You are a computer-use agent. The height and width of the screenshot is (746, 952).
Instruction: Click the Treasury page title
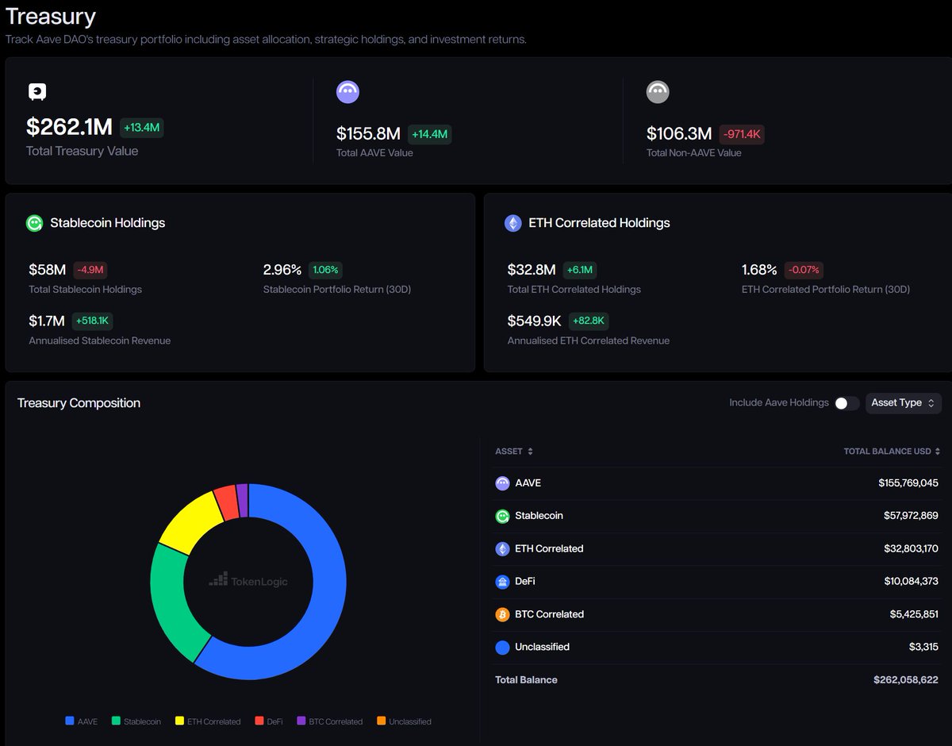click(x=51, y=17)
